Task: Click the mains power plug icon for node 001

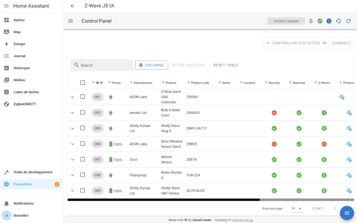Action: (111, 97)
